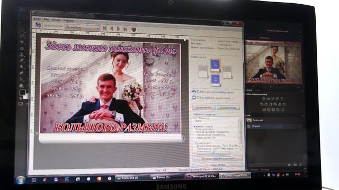The height and width of the screenshot is (190, 339).
Task: Click the volume icon in the system tray
Action: tap(287, 175)
